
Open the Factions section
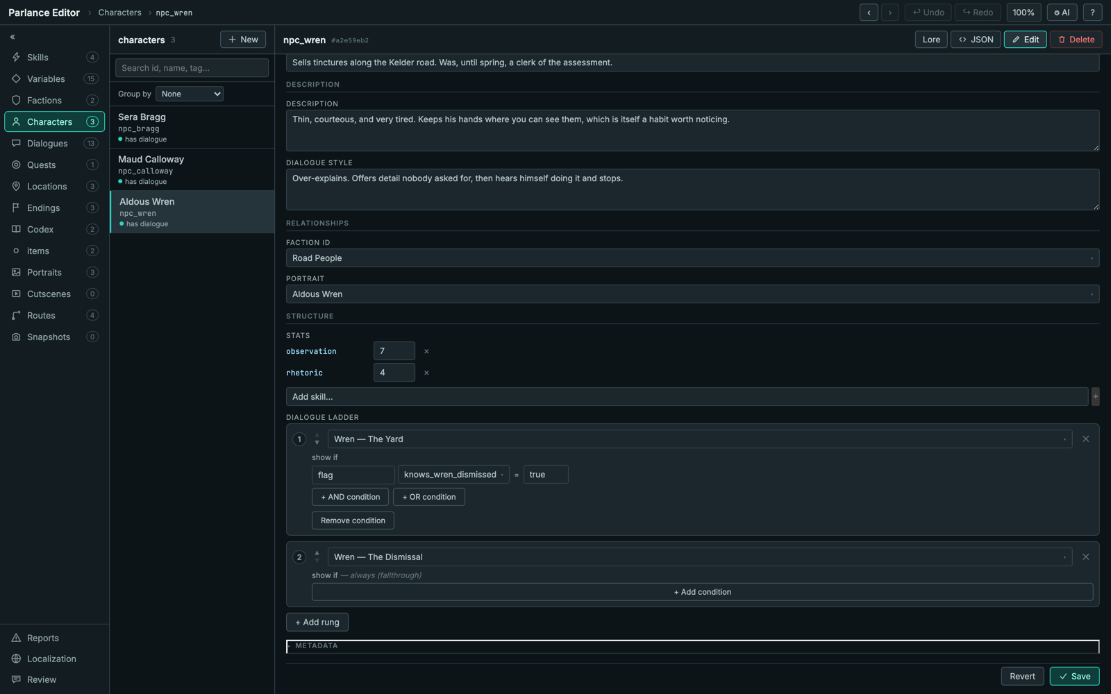[54, 101]
